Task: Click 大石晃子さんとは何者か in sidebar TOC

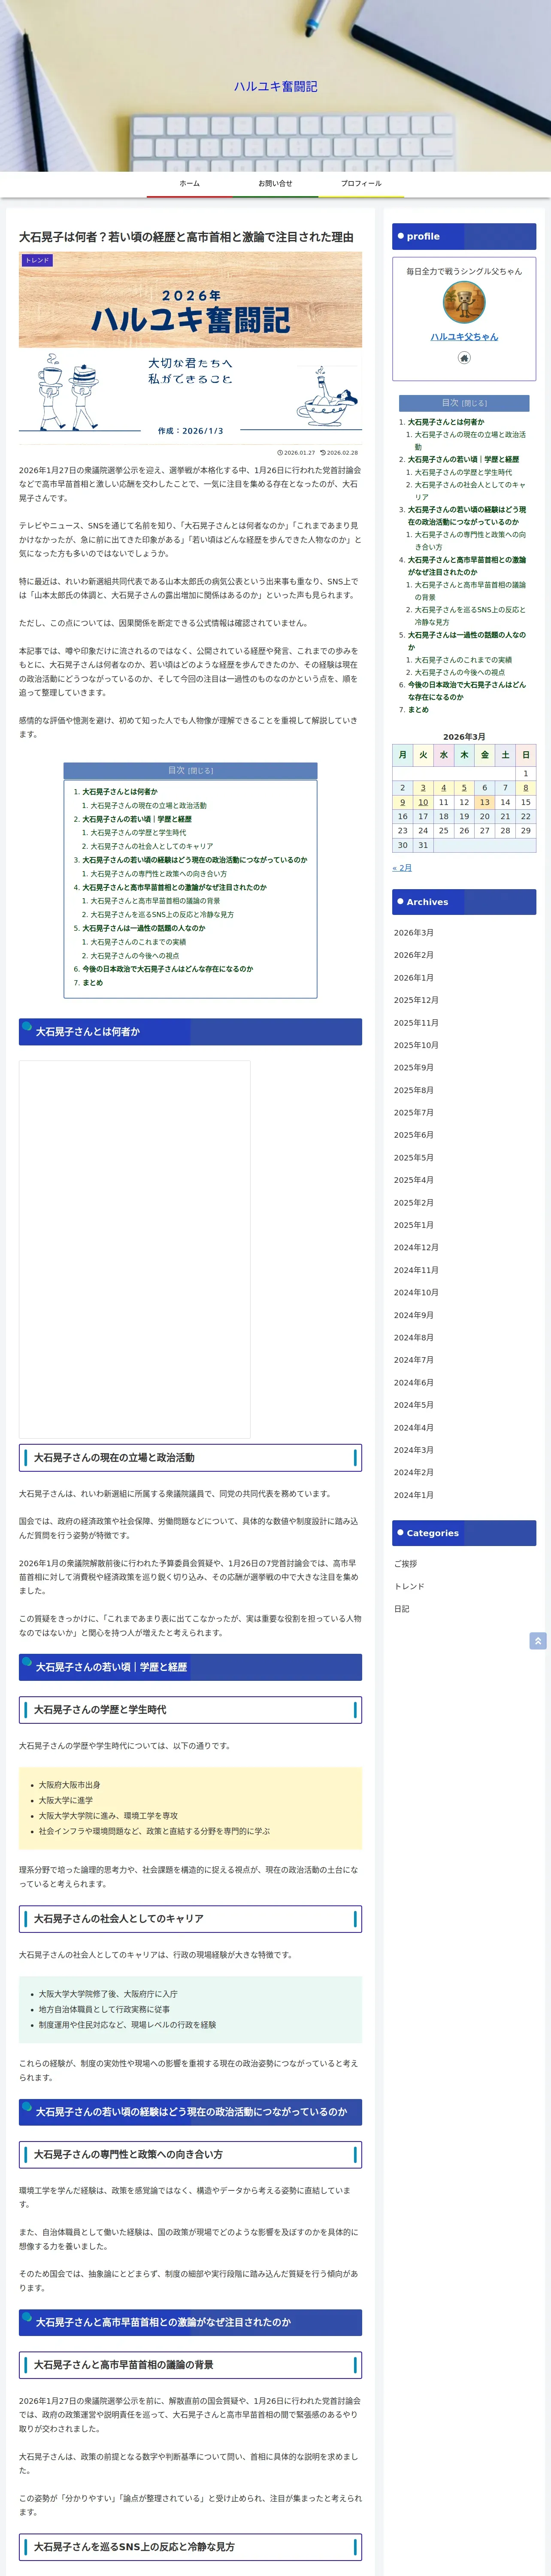Action: [x=445, y=423]
